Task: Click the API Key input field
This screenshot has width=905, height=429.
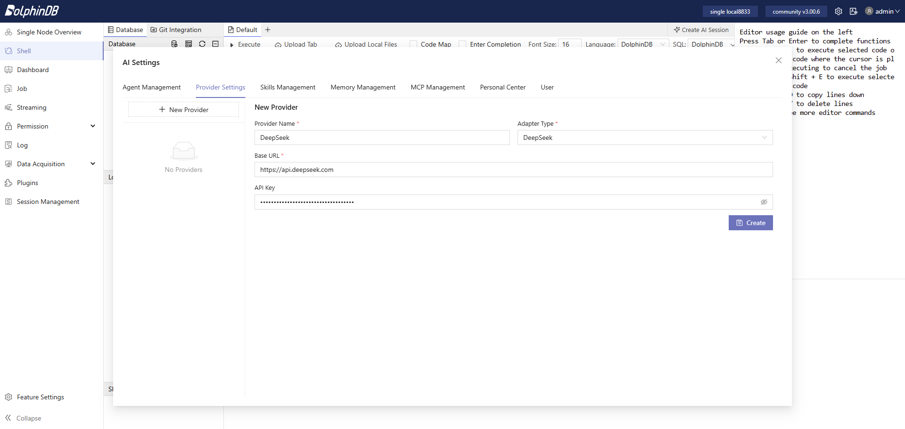Action: (x=514, y=202)
